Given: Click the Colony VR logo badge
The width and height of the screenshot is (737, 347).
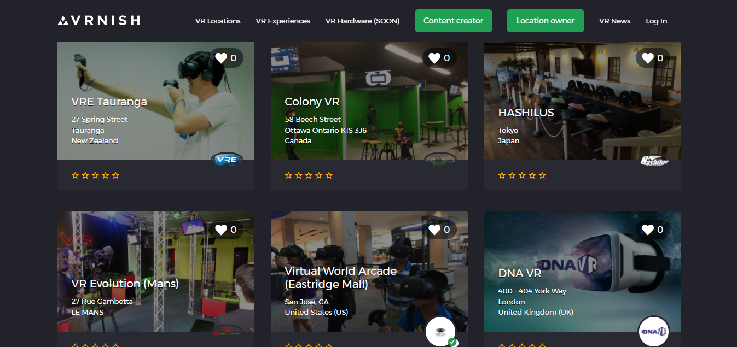Looking at the screenshot, I should 440,160.
